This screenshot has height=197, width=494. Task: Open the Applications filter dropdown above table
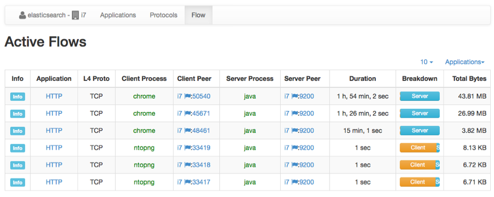tap(465, 62)
